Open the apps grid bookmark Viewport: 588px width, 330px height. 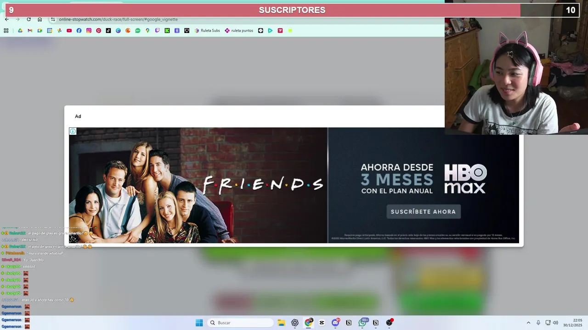coord(6,31)
